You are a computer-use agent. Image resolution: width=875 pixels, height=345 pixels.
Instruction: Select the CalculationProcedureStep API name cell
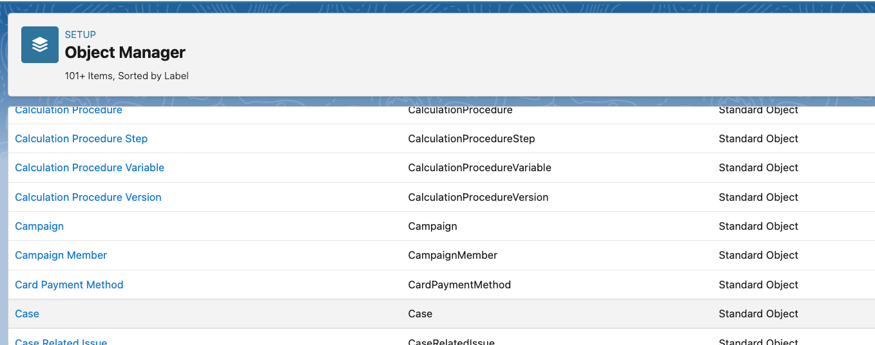pos(471,139)
